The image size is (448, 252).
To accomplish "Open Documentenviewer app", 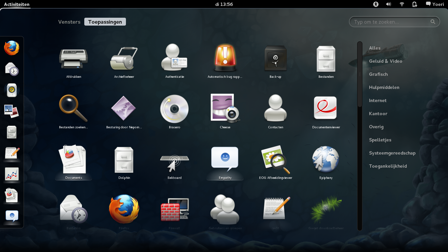I will [326, 112].
